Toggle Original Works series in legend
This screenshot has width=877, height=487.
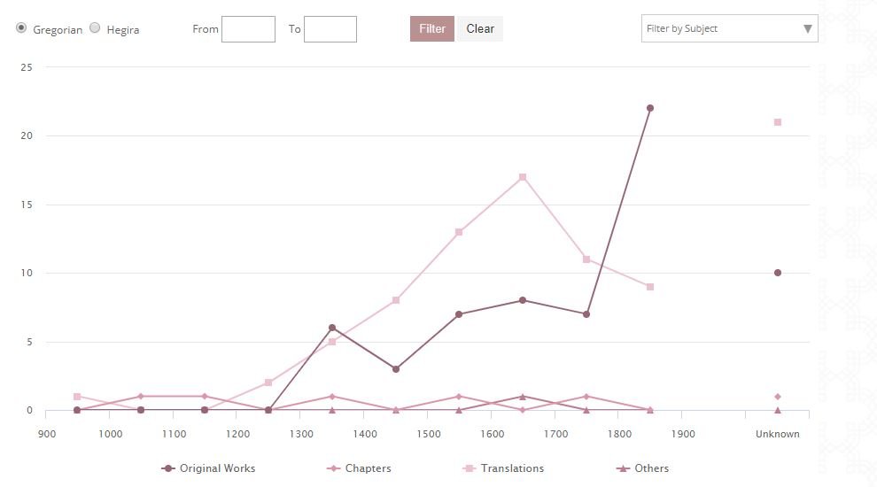[x=209, y=468]
